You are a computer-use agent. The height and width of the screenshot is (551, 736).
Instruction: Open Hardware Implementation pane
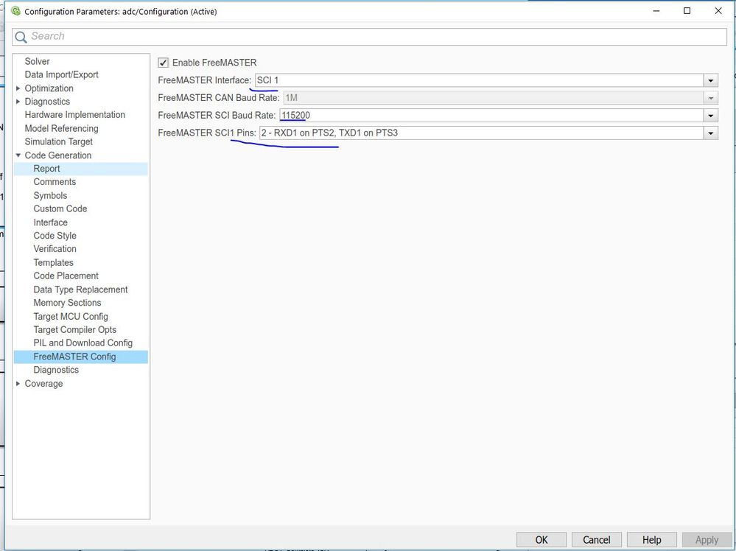(74, 115)
